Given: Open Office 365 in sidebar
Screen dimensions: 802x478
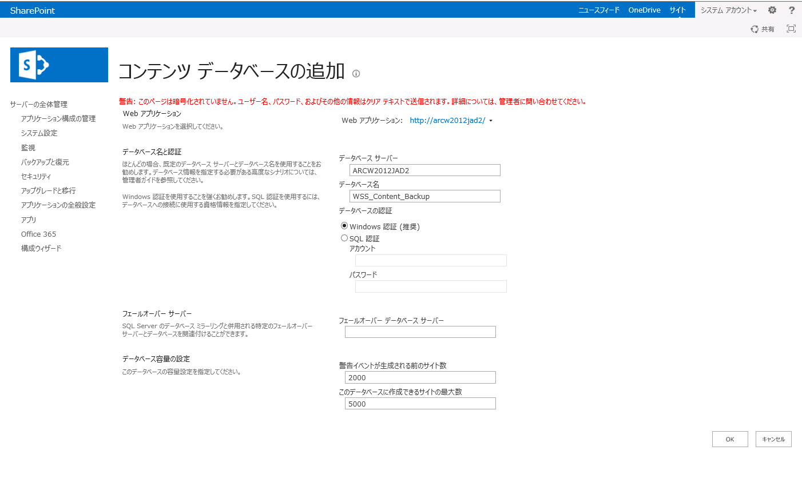Looking at the screenshot, I should [39, 234].
